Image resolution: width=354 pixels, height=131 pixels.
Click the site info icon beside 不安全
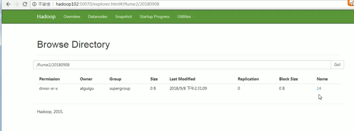(x=34, y=4)
